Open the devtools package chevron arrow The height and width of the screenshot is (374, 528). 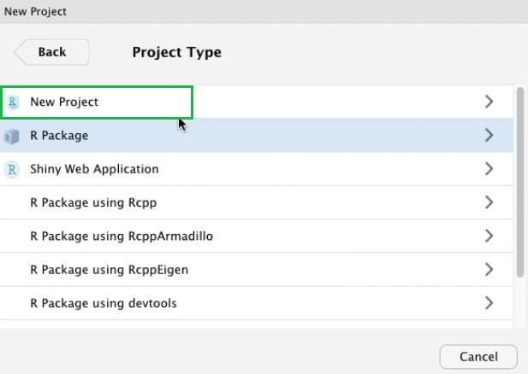coord(489,302)
